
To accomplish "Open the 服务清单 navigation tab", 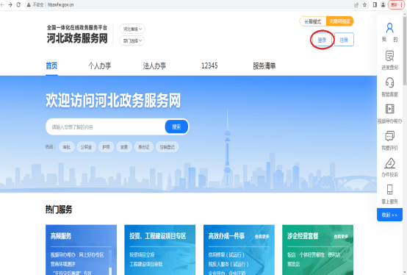I will 264,66.
